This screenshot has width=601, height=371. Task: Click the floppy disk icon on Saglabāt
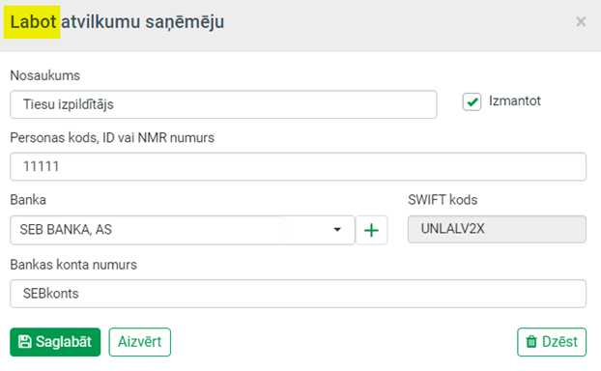[x=25, y=342]
